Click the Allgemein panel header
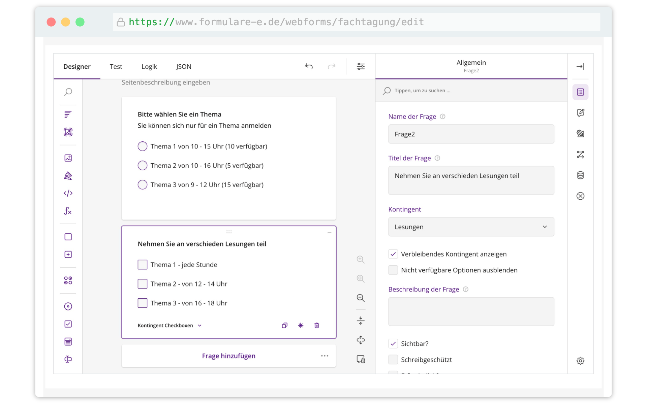This screenshot has height=404, width=647. tap(471, 66)
